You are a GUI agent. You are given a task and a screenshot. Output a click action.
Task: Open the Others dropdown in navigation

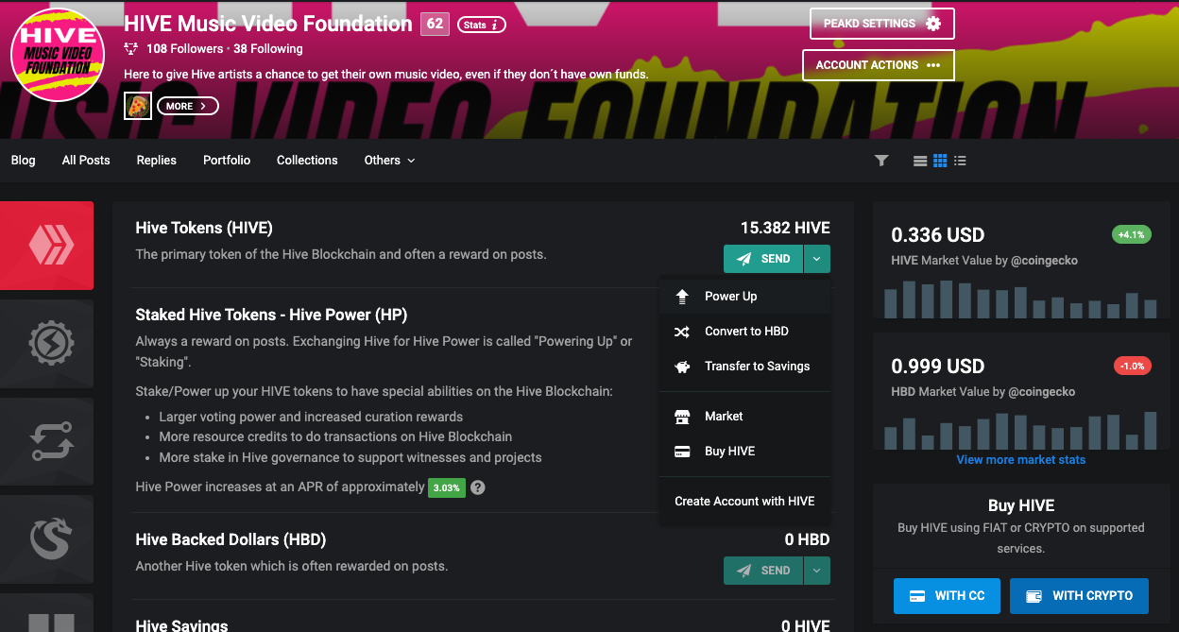(x=389, y=161)
